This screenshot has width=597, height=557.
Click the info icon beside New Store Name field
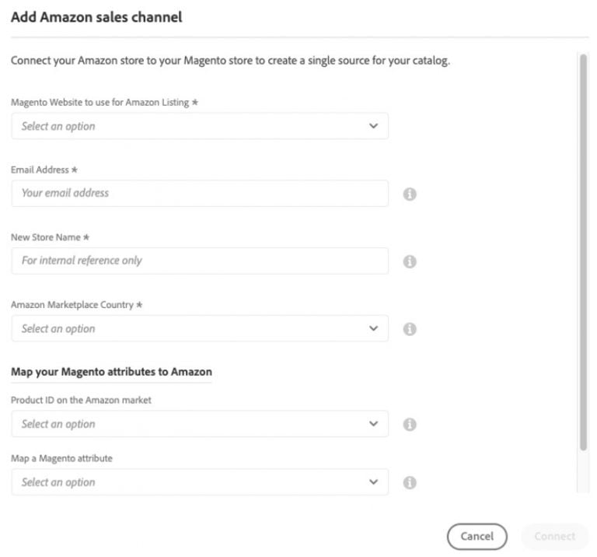(410, 261)
